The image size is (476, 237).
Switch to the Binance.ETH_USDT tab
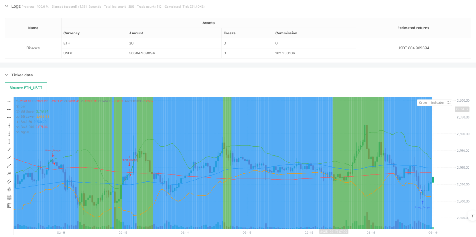[x=26, y=88]
